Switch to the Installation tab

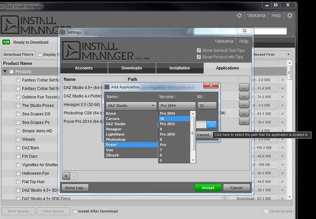tap(180, 68)
